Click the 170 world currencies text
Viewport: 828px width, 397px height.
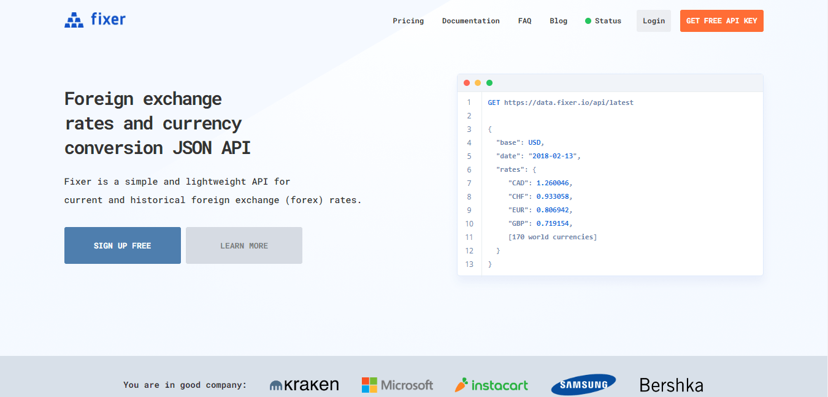click(x=552, y=237)
